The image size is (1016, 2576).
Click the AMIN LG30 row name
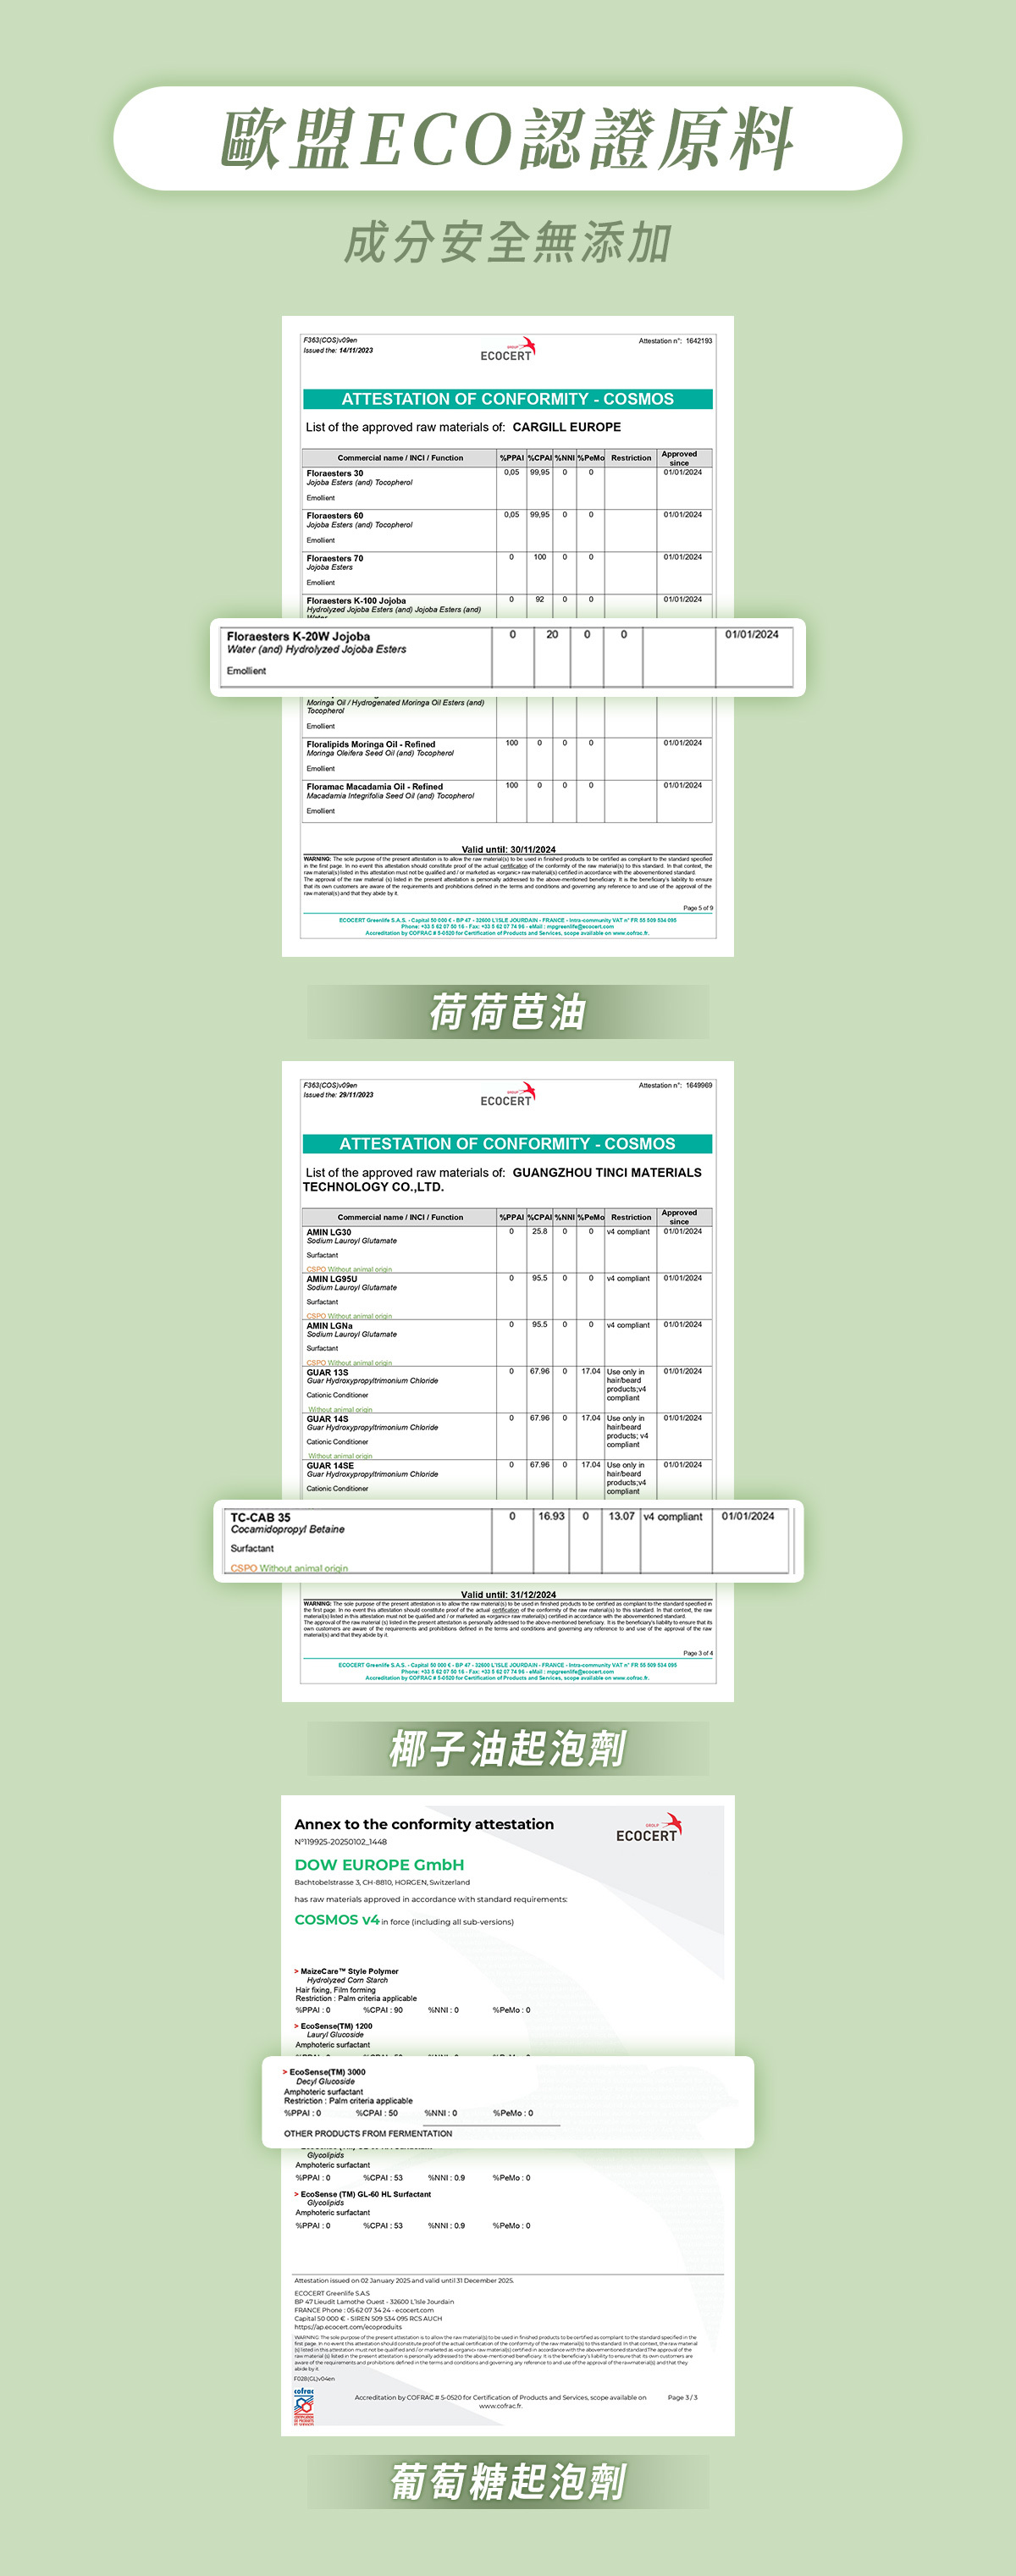[329, 1232]
